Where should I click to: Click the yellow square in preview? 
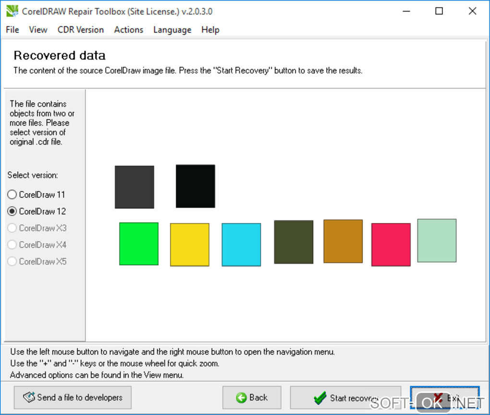(x=190, y=244)
